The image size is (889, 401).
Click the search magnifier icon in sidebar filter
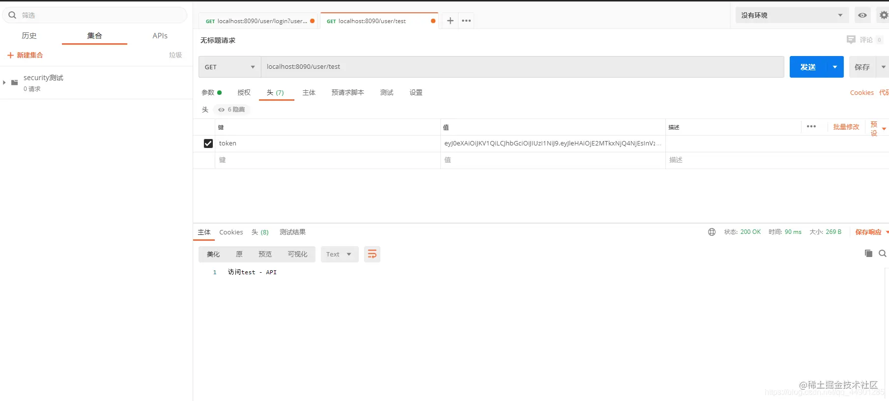click(12, 15)
